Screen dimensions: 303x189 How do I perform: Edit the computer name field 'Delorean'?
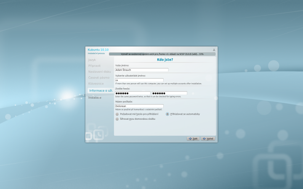pyautogui.click(x=139, y=106)
